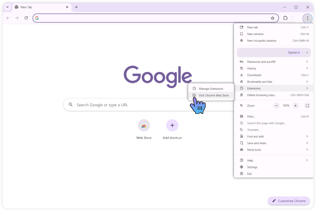Increase zoom with the plus button

(295, 106)
